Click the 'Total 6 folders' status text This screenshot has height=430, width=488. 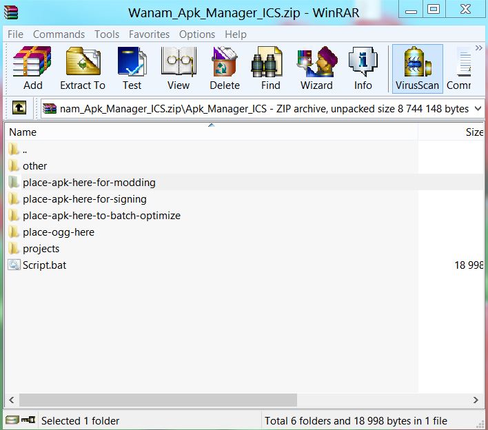point(356,421)
